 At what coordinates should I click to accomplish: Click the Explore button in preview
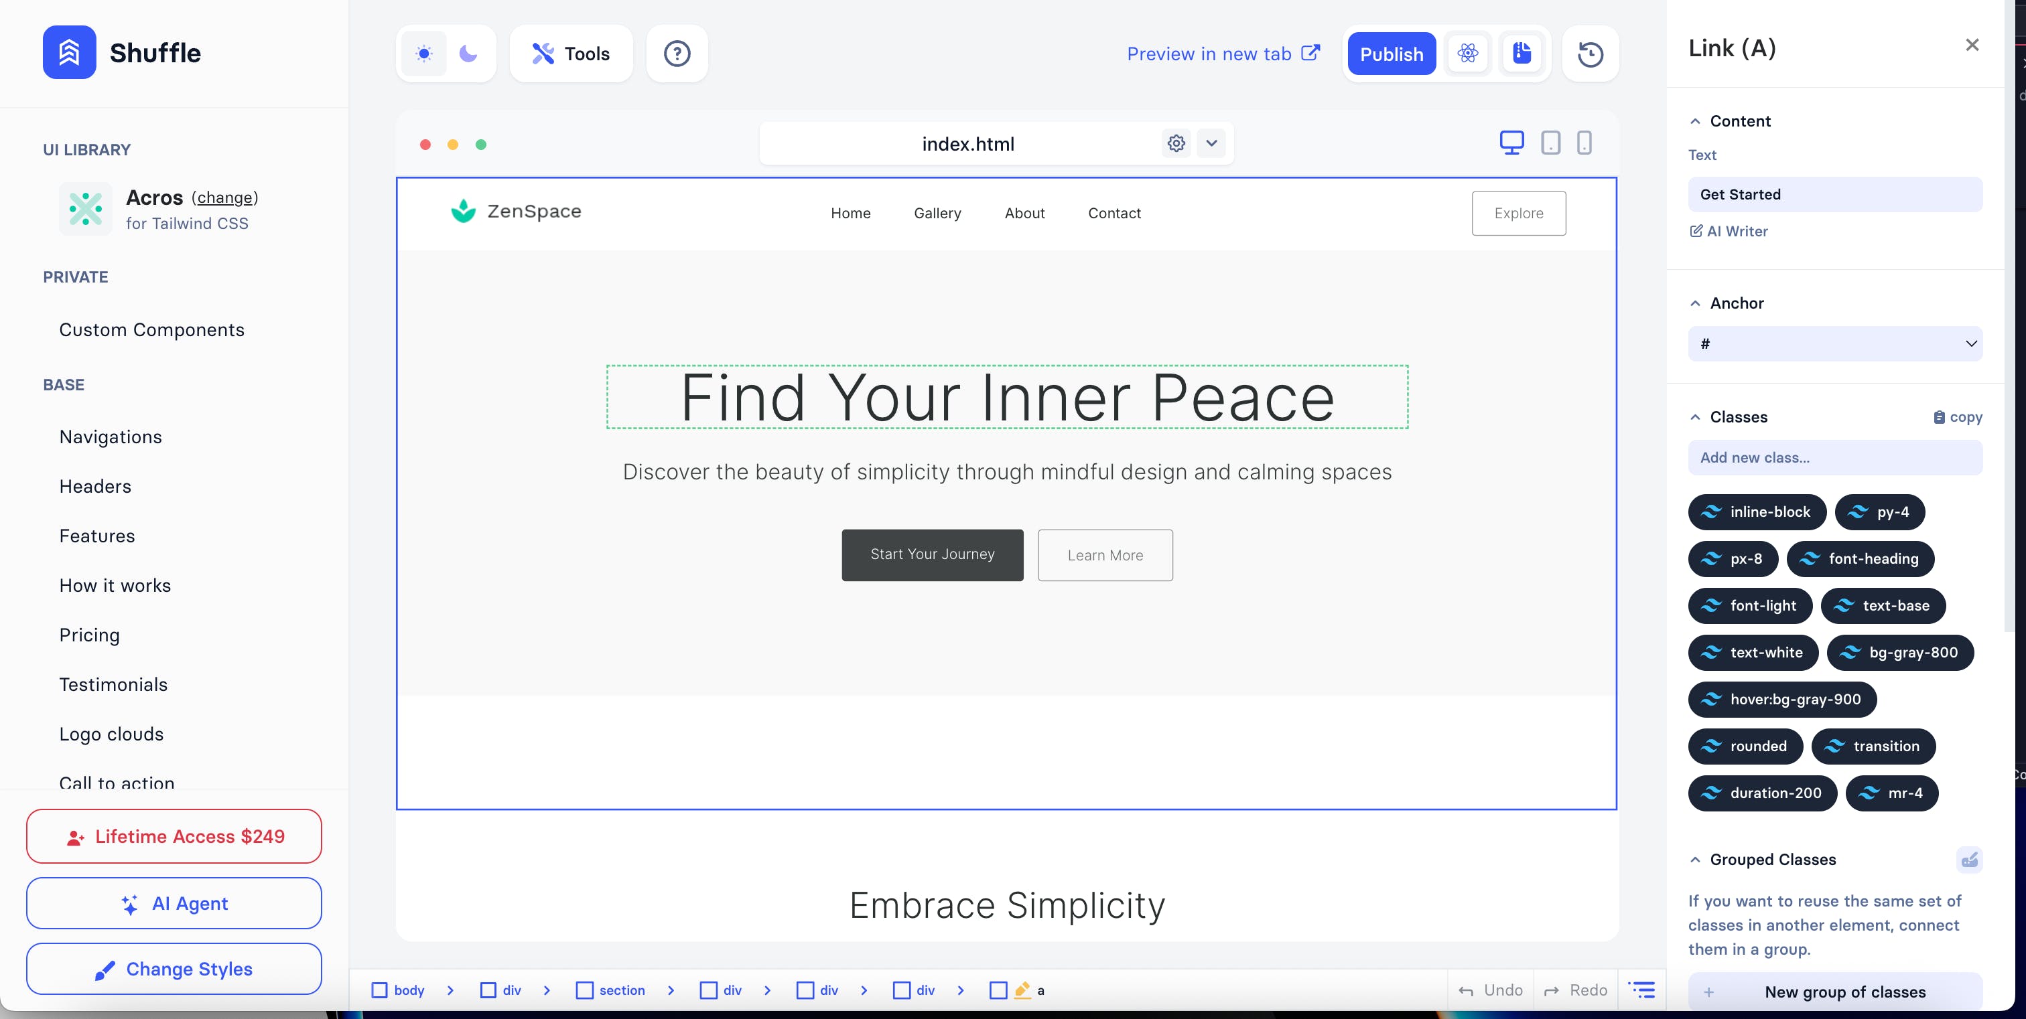coord(1519,213)
